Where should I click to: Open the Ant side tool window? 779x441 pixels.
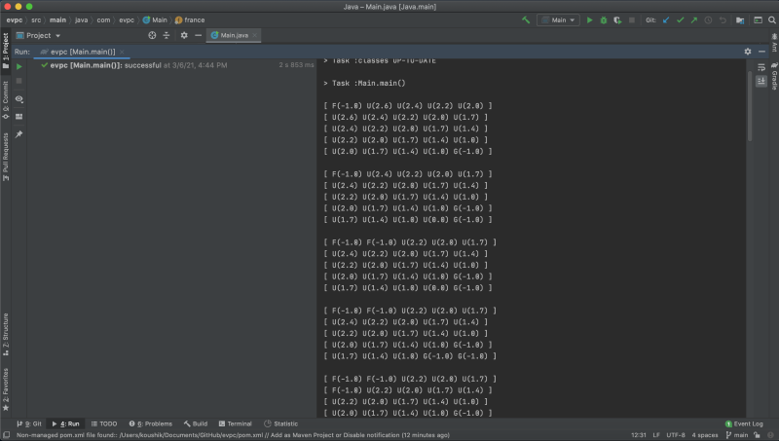pos(774,43)
